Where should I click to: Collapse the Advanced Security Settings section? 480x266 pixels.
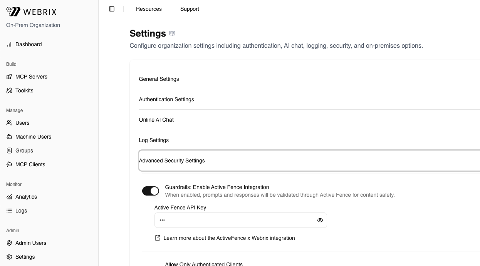tap(172, 161)
